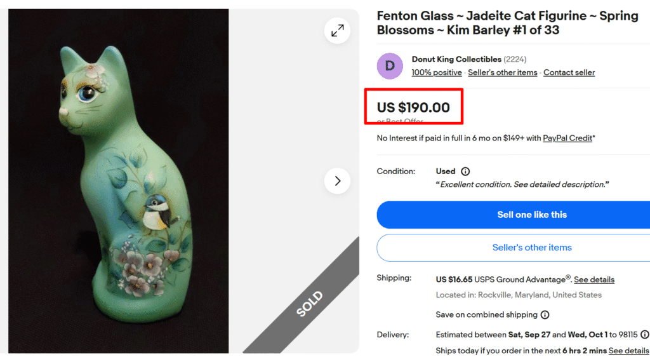The width and height of the screenshot is (650, 364).
Task: Show the next product image arrow
Action: point(337,181)
